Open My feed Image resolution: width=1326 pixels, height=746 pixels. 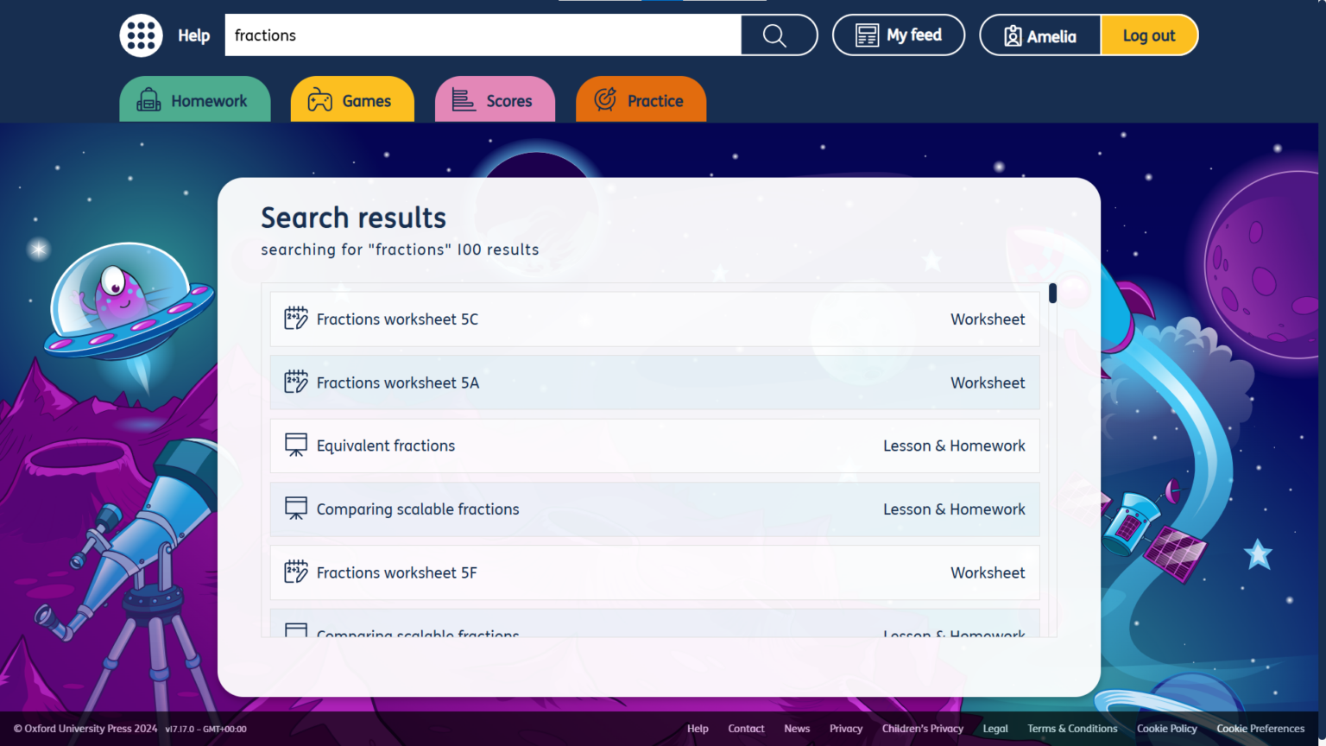tap(898, 35)
